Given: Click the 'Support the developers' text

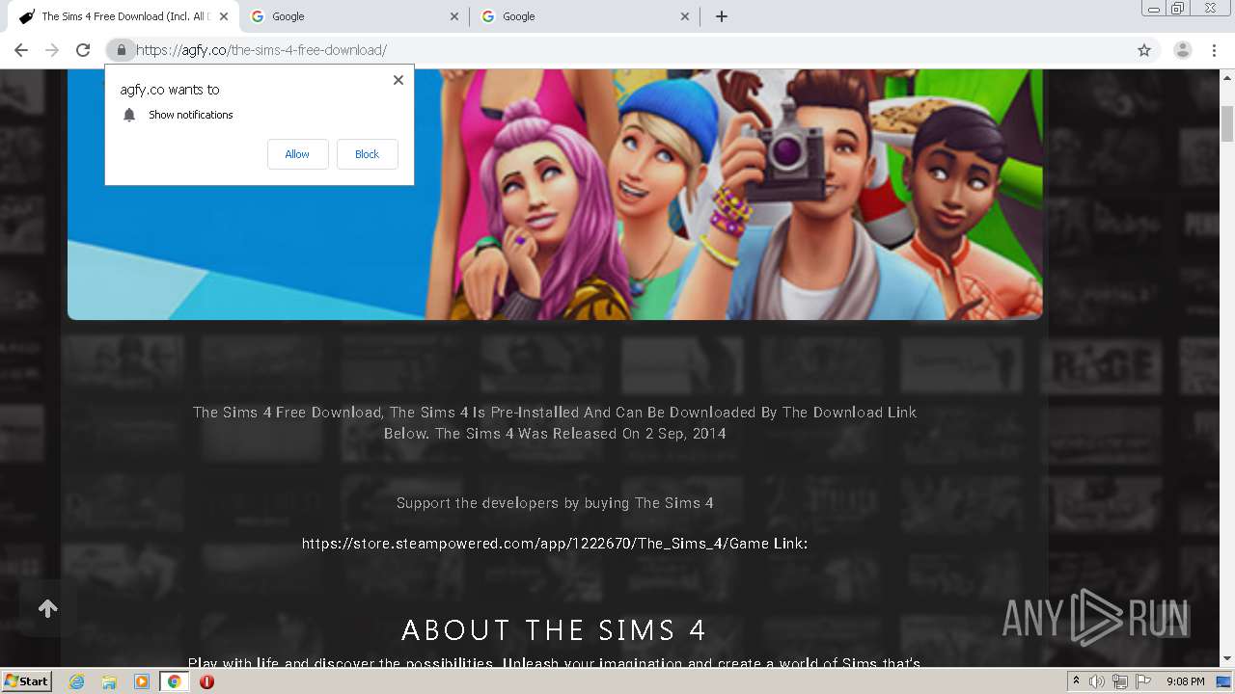Looking at the screenshot, I should (x=555, y=503).
